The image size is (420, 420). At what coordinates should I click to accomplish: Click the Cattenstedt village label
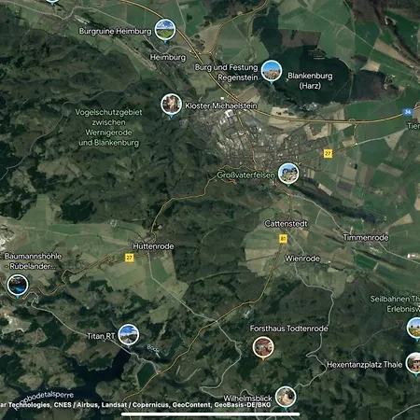coord(286,224)
